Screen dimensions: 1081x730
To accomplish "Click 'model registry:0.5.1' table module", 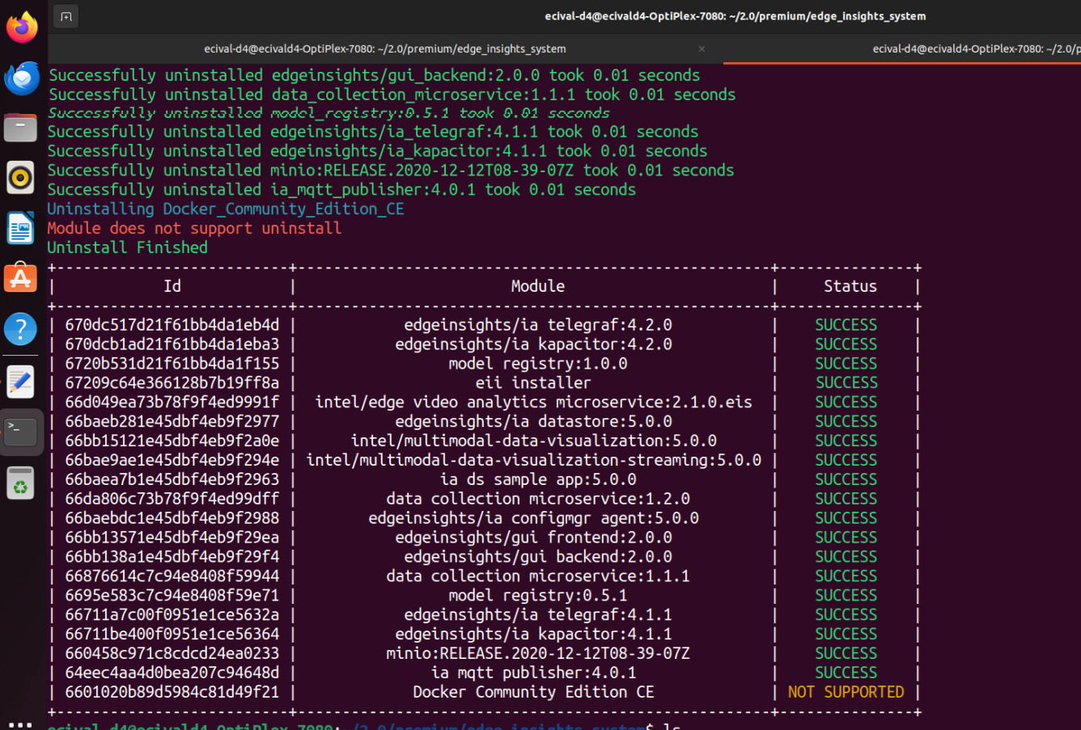I will (538, 596).
